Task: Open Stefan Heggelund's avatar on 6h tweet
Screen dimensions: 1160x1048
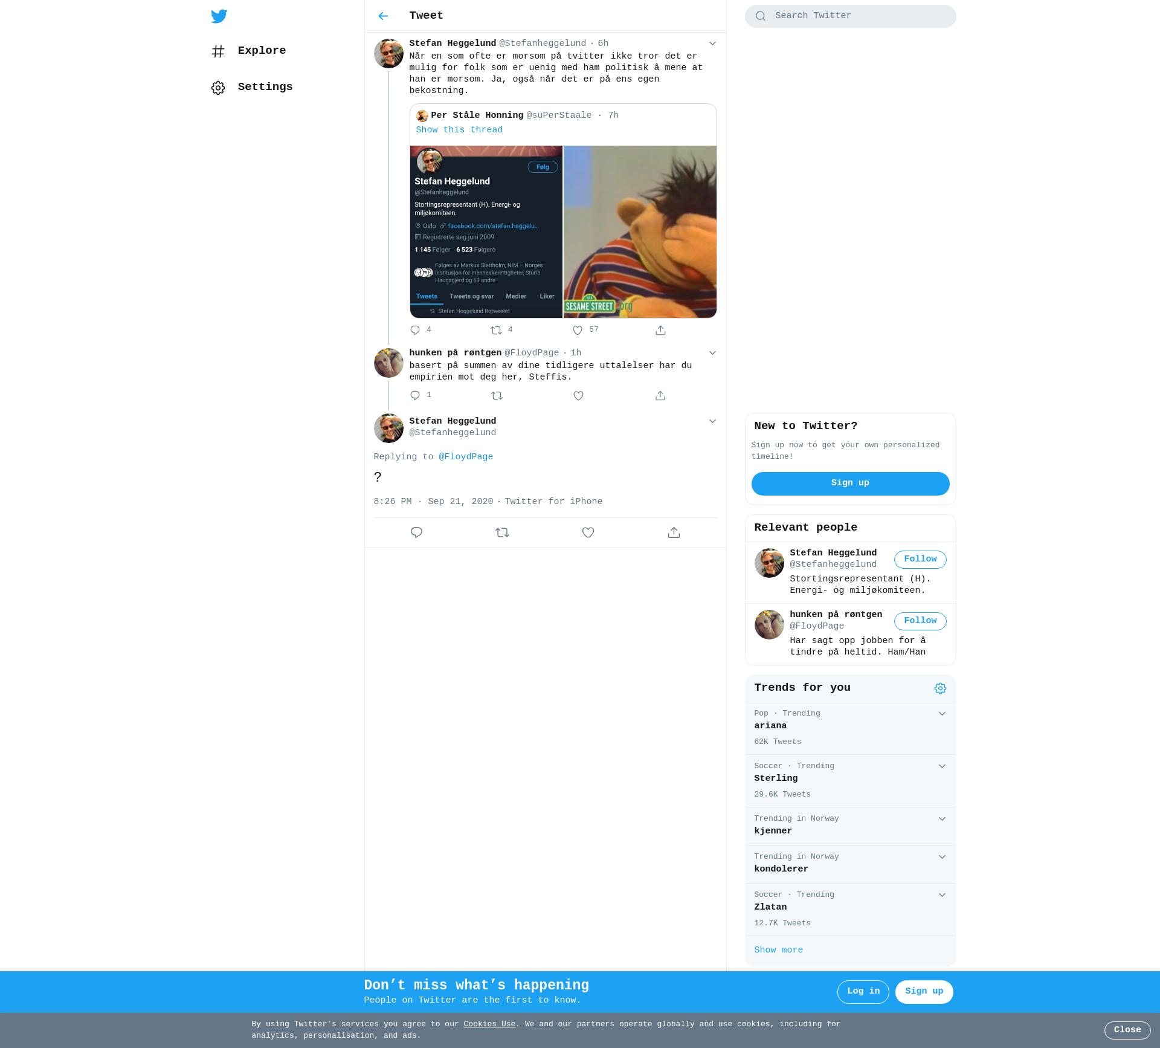Action: coord(388,54)
